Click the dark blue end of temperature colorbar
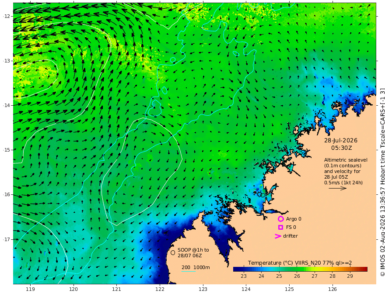 [236, 269]
